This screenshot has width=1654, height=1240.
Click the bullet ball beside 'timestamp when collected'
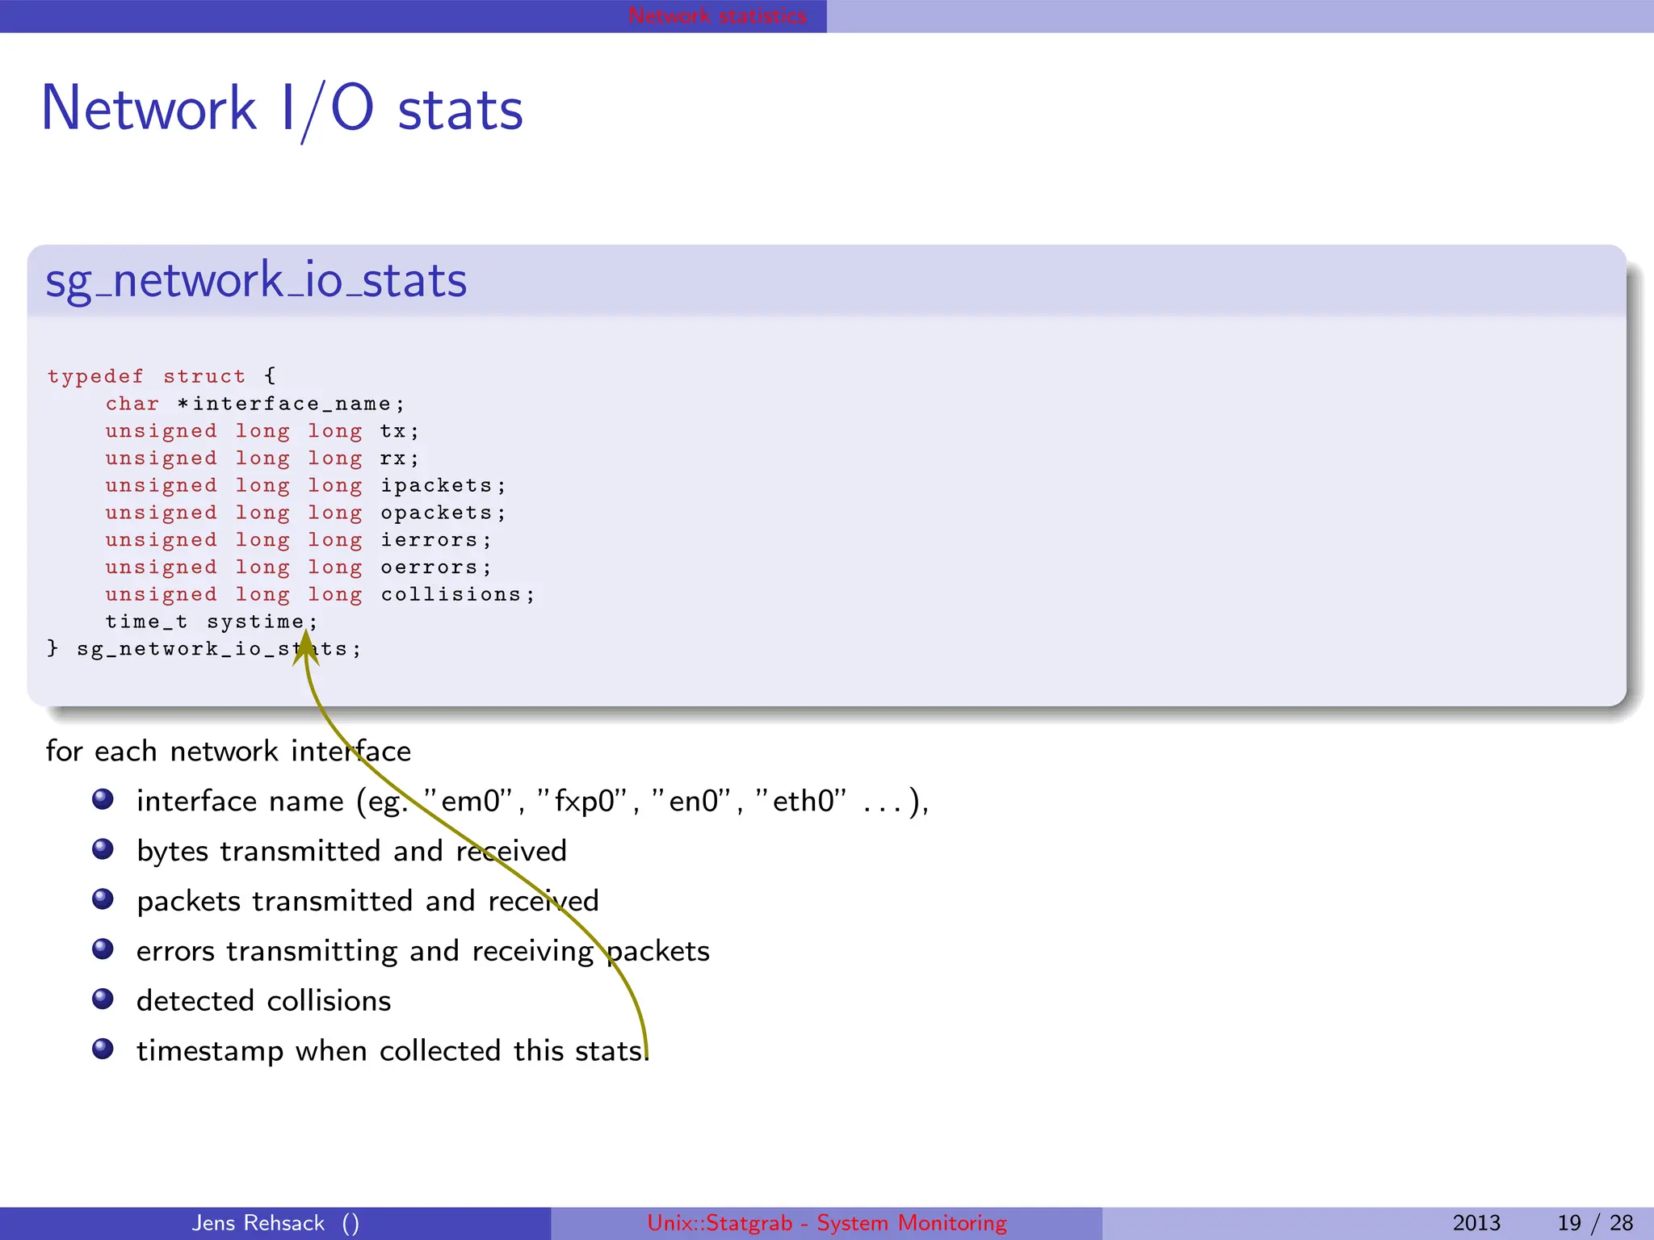[x=103, y=1049]
